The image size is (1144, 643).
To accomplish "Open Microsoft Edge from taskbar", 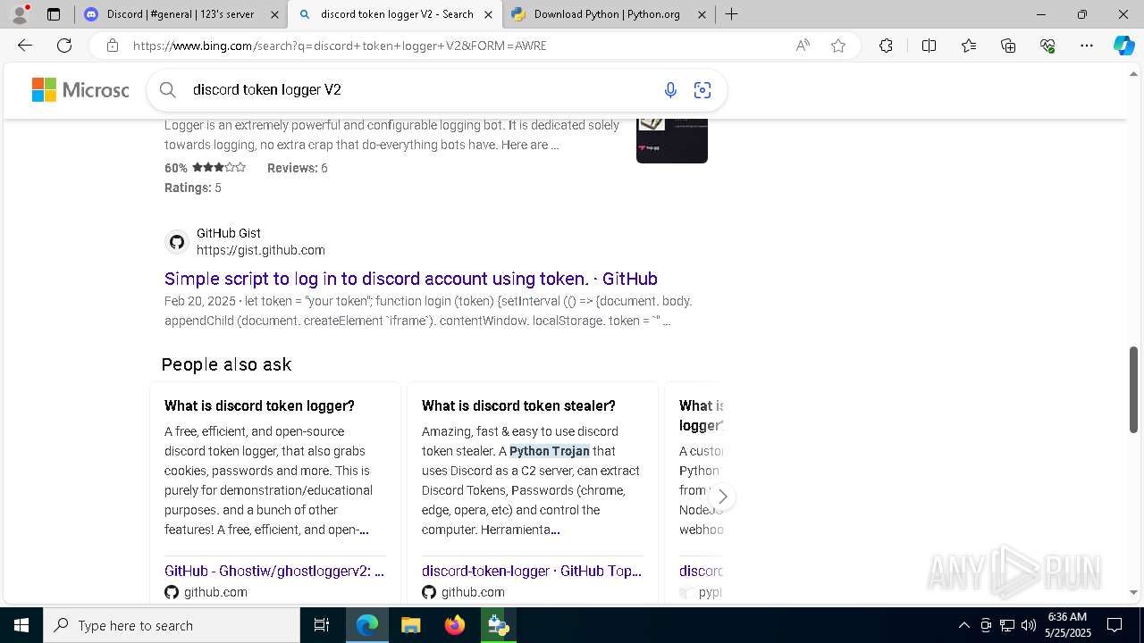I will [x=367, y=625].
